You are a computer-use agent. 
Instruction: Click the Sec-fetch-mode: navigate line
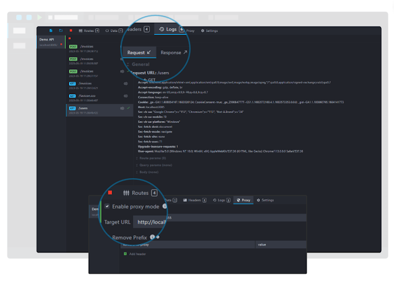(x=155, y=131)
